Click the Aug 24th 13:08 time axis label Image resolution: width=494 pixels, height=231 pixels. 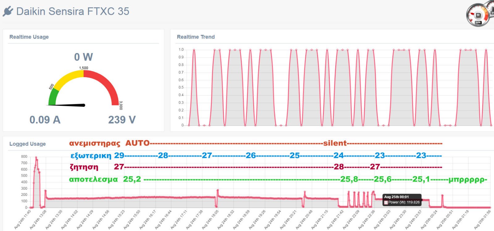tap(38, 220)
